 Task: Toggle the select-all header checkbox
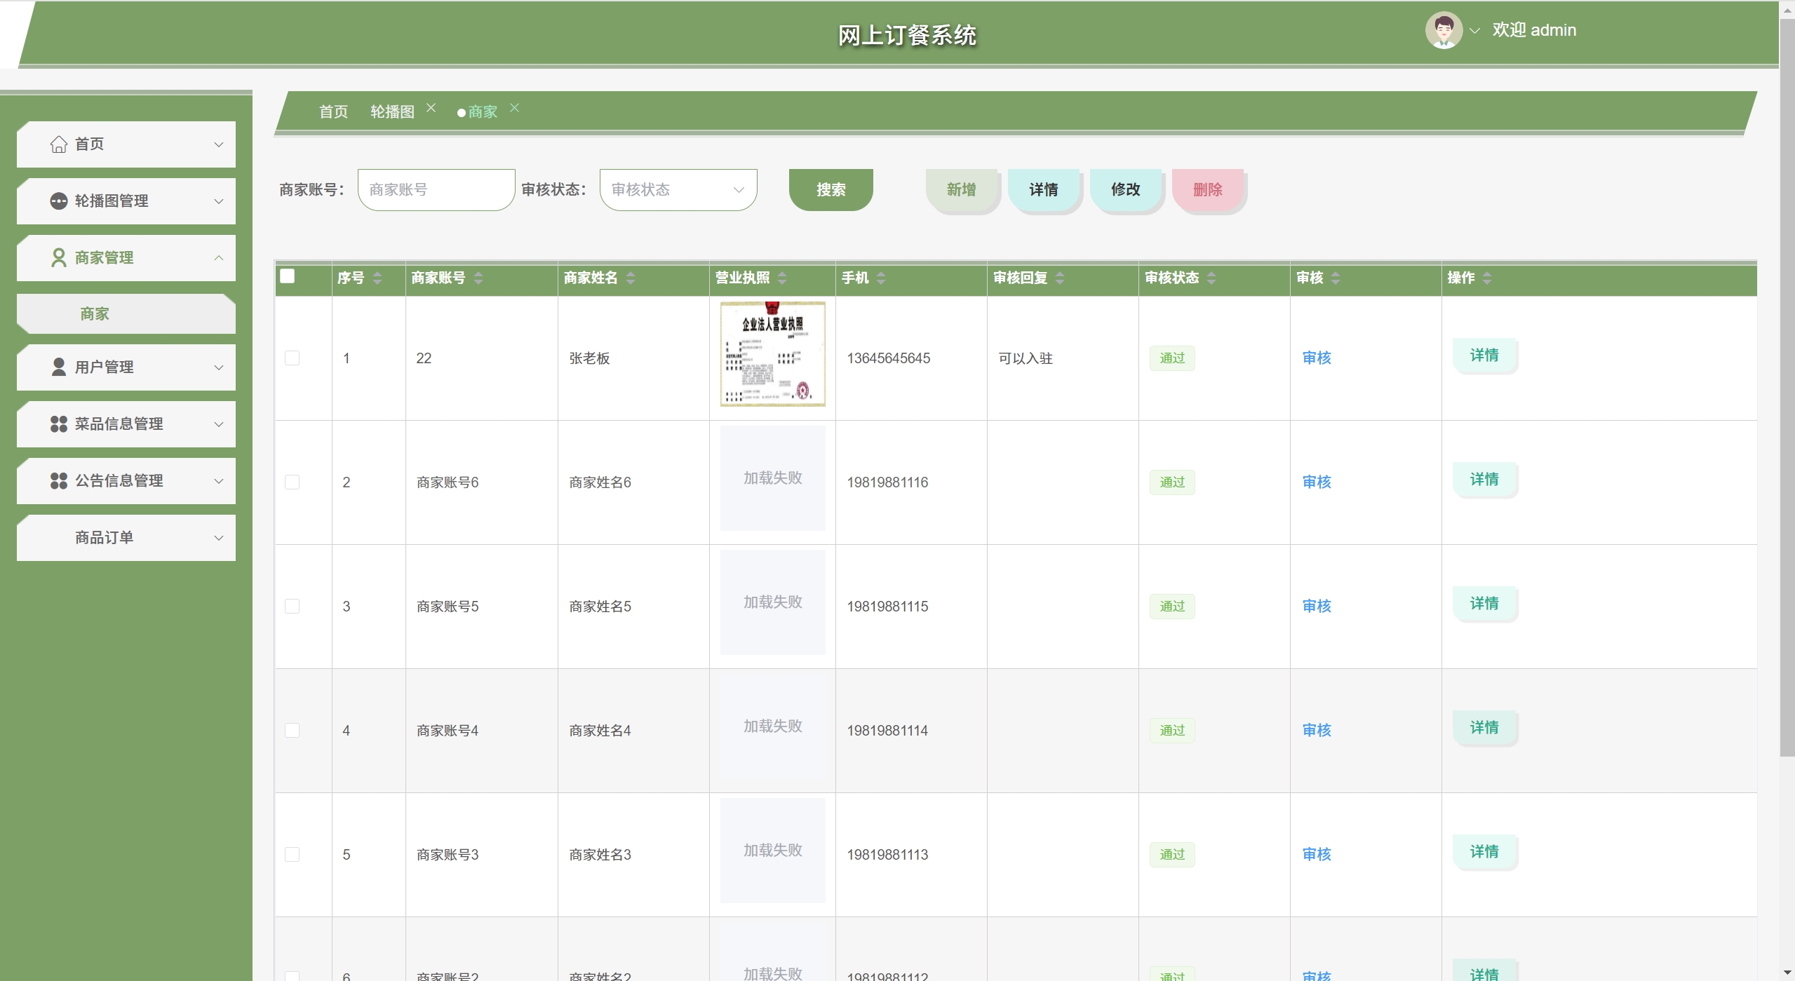coord(288,276)
